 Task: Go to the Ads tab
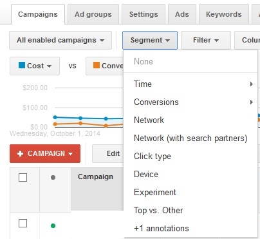[x=182, y=14]
